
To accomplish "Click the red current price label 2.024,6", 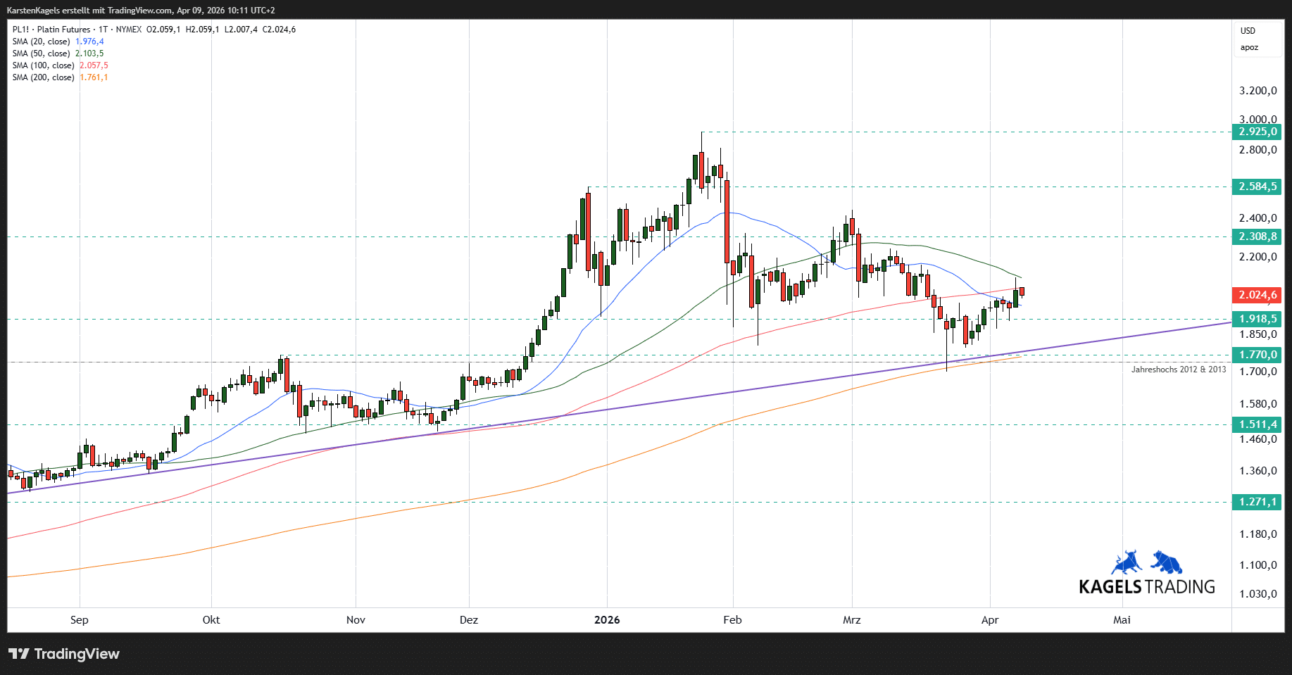I will pos(1257,296).
